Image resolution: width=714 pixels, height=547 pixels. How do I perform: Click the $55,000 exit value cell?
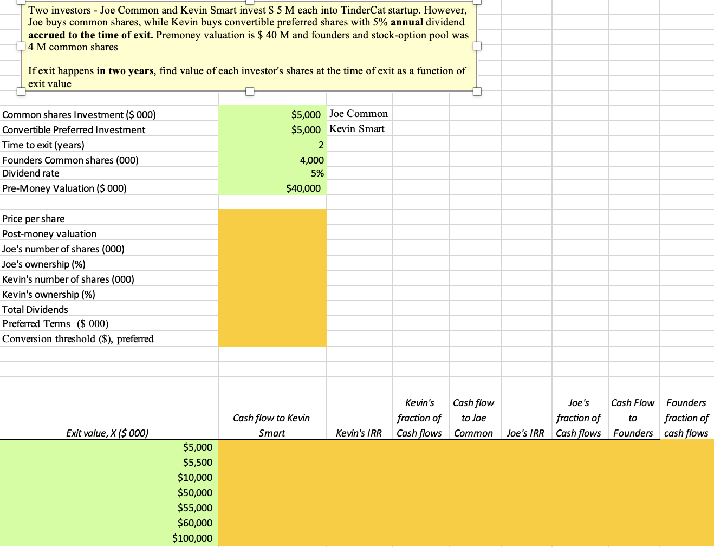pyautogui.click(x=109, y=508)
